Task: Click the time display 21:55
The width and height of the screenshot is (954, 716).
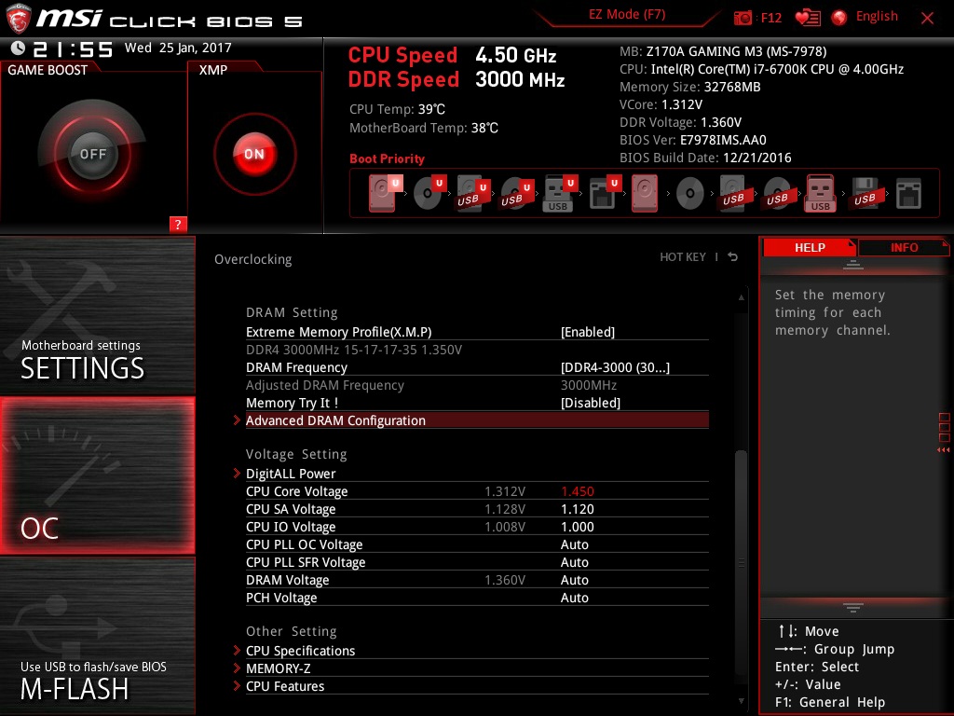Action: [x=73, y=48]
